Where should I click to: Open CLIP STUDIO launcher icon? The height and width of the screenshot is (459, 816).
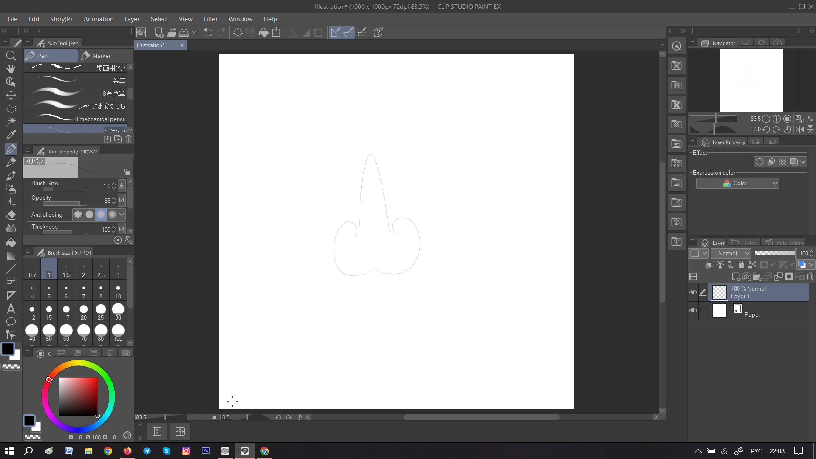click(141, 32)
